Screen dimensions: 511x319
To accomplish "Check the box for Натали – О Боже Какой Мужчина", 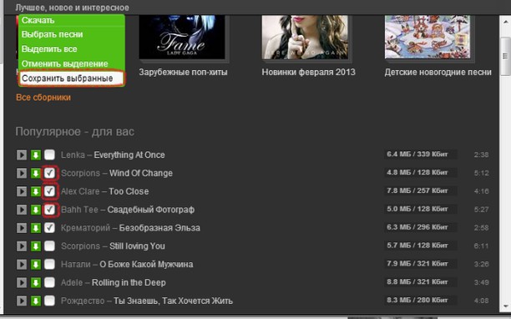I will [x=49, y=264].
